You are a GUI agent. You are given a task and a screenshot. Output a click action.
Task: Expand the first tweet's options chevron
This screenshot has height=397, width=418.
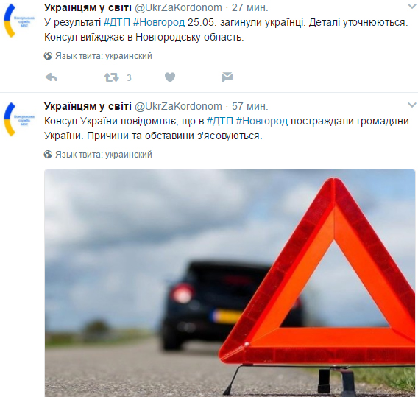click(x=412, y=7)
